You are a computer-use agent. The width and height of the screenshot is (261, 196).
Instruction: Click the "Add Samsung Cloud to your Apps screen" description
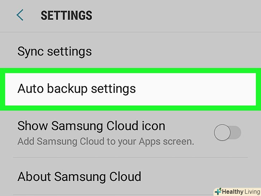106,141
